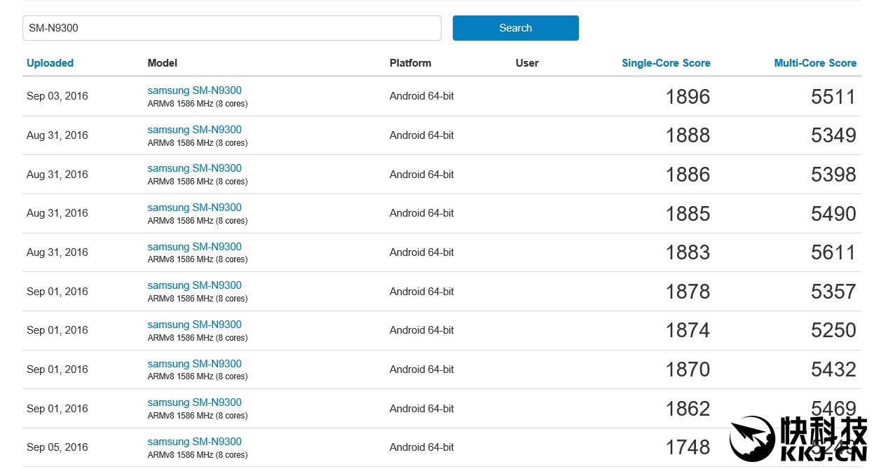The width and height of the screenshot is (874, 469).
Task: Select multi-core score 5357
Action: coord(833,292)
